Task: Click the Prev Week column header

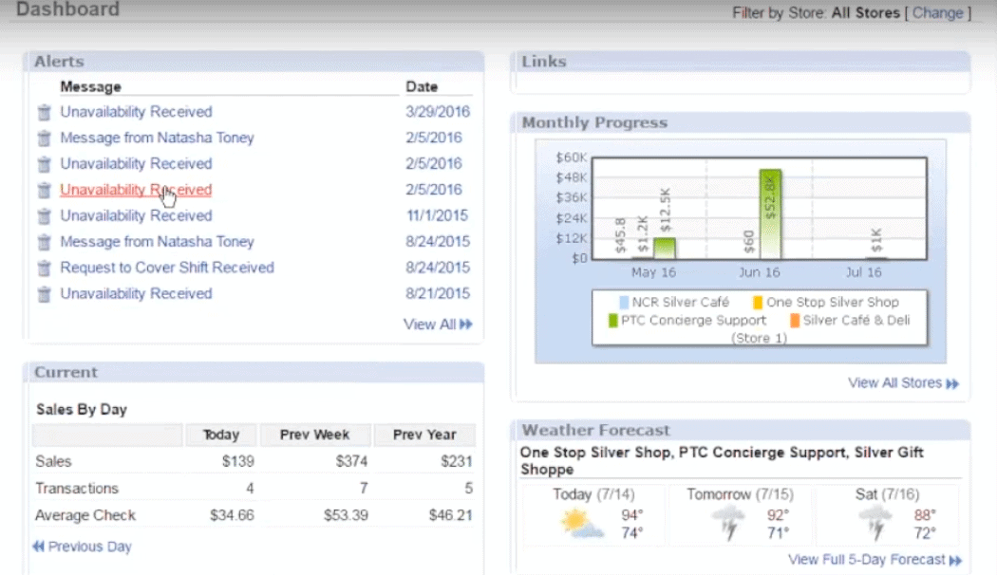Action: click(x=314, y=435)
